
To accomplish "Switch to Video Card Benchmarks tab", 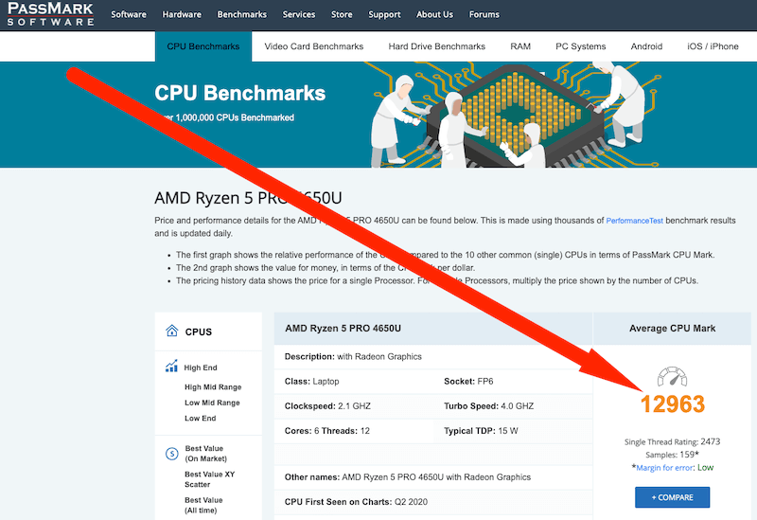I will [x=314, y=46].
